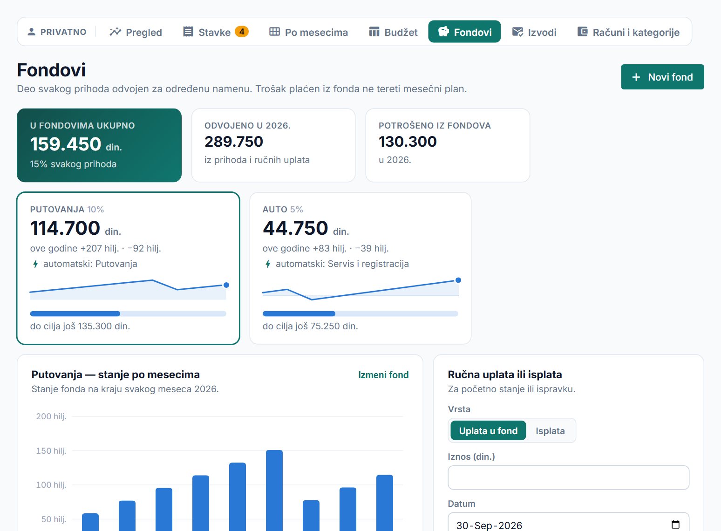721x531 pixels.
Task: Click the columns icon on Budžet tab
Action: [374, 32]
